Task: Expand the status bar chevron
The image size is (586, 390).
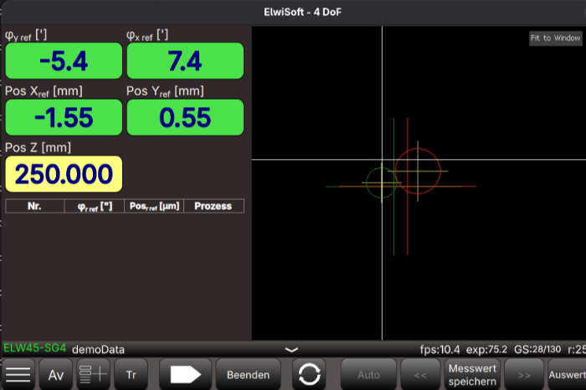Action: point(291,348)
